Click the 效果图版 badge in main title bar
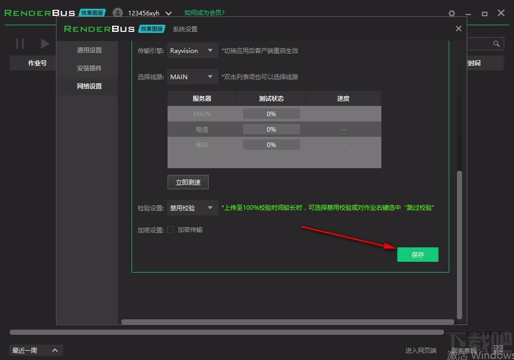The width and height of the screenshot is (514, 360). click(x=92, y=13)
